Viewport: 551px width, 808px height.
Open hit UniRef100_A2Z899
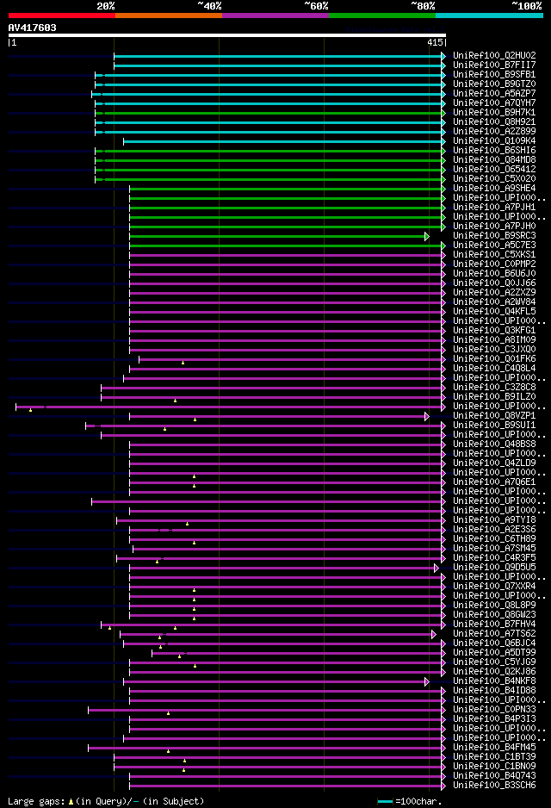[494, 132]
